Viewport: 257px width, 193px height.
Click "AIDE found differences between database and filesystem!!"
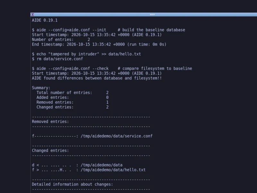(97, 78)
